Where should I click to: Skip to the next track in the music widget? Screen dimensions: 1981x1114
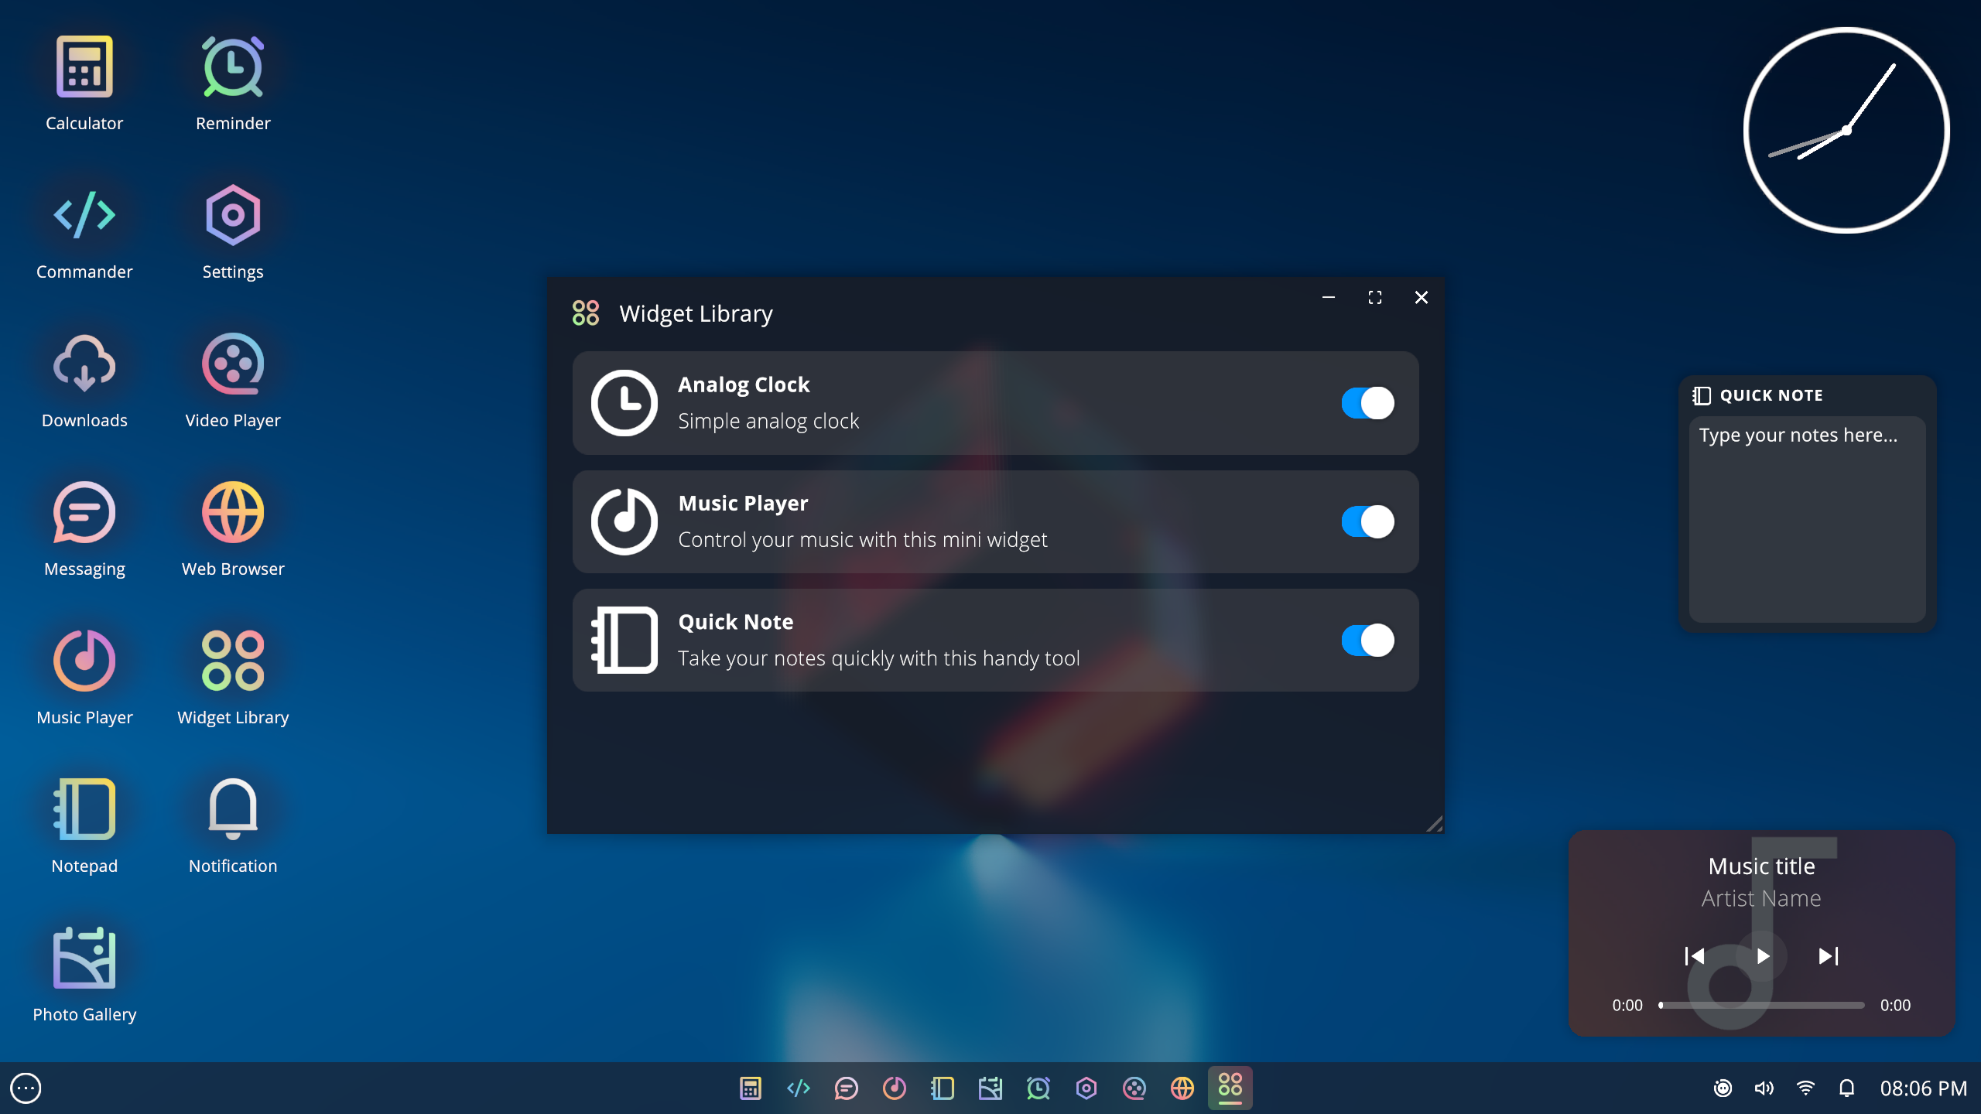point(1828,956)
